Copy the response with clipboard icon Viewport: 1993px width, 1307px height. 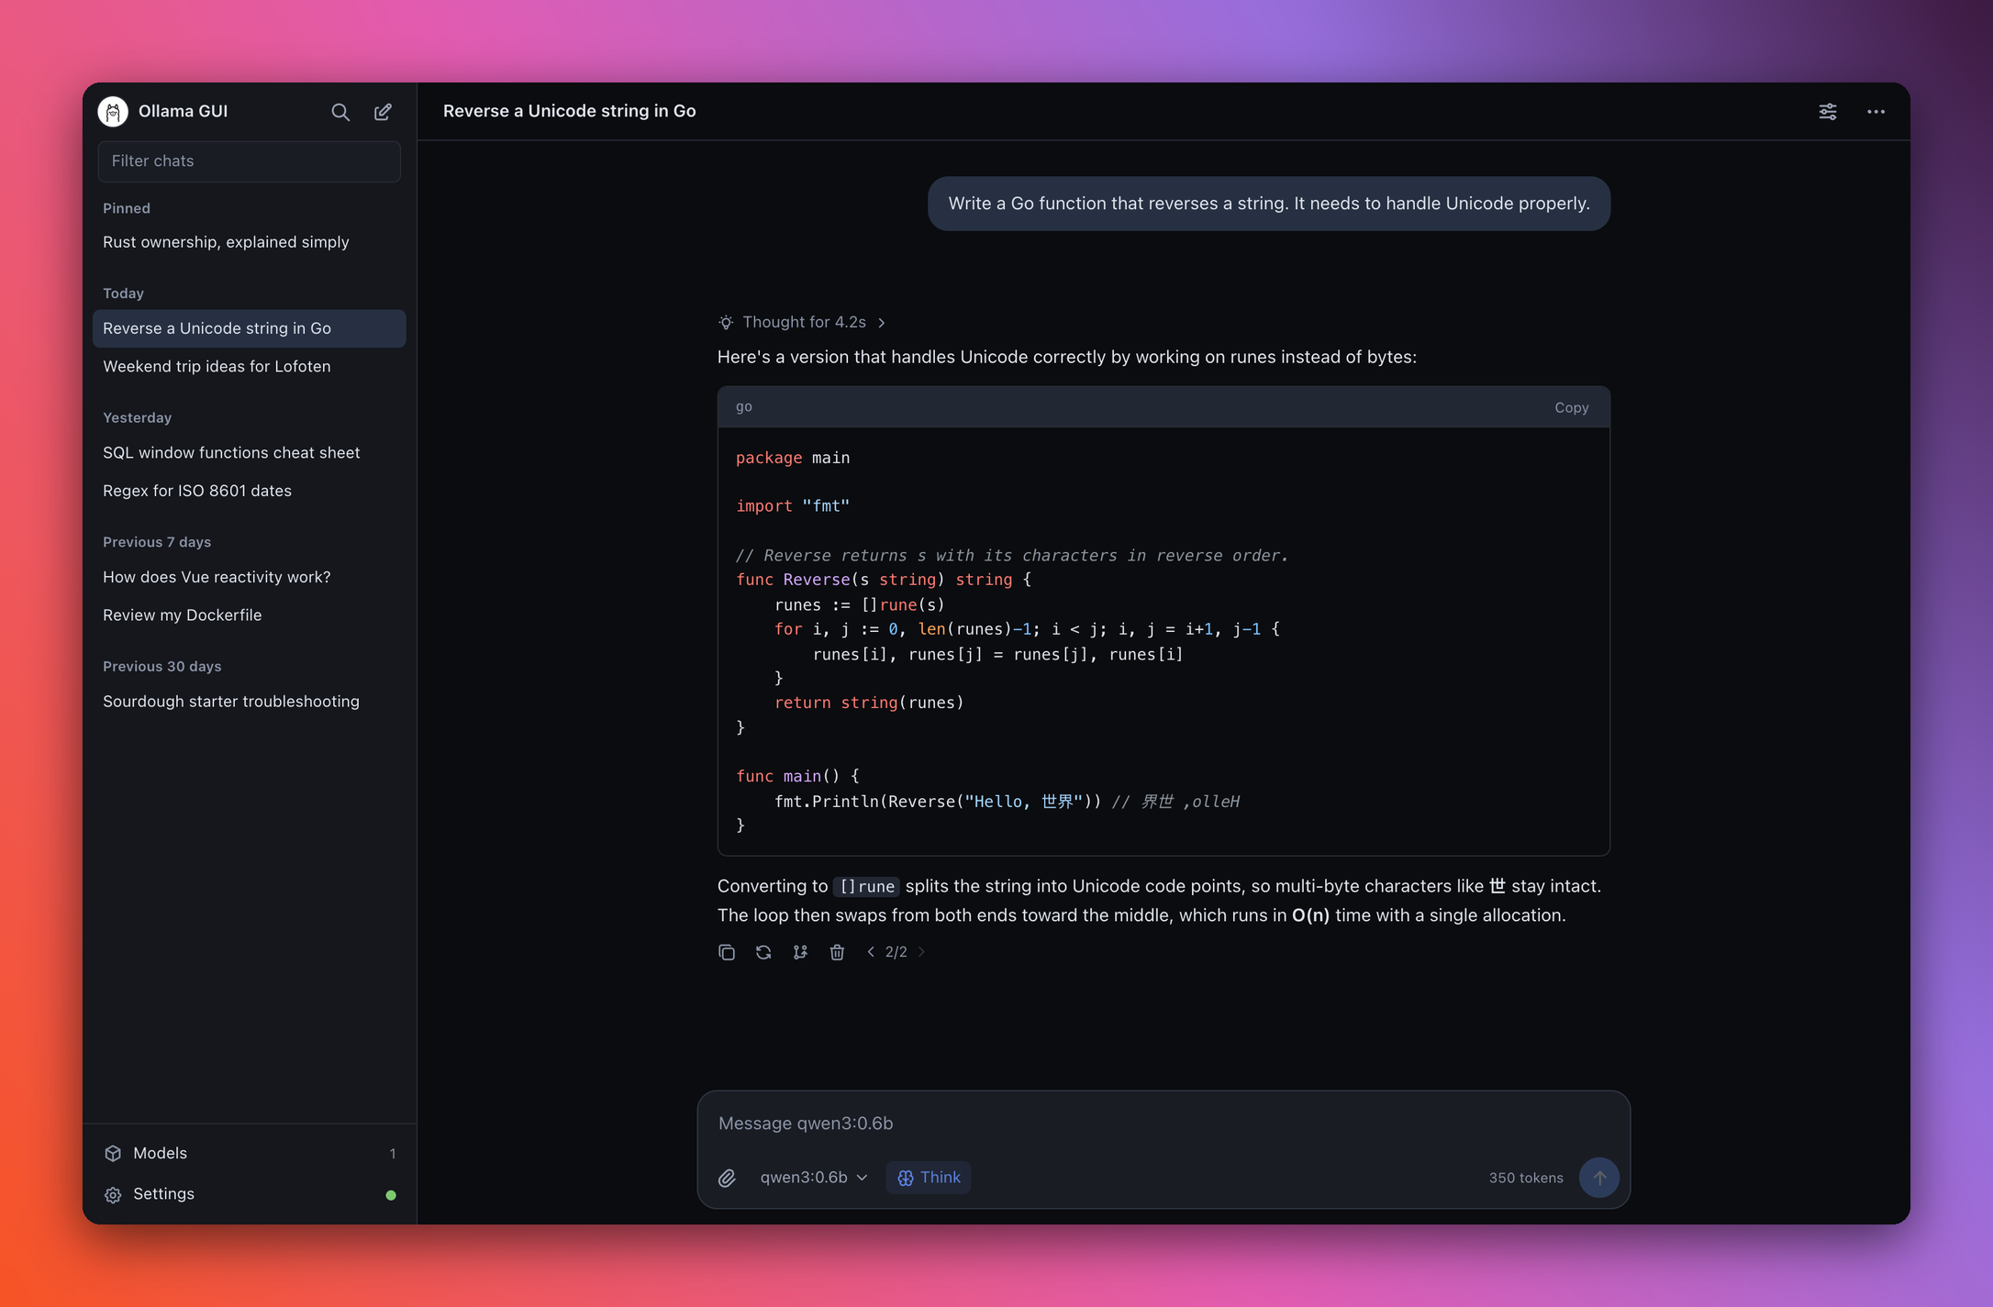pos(727,952)
